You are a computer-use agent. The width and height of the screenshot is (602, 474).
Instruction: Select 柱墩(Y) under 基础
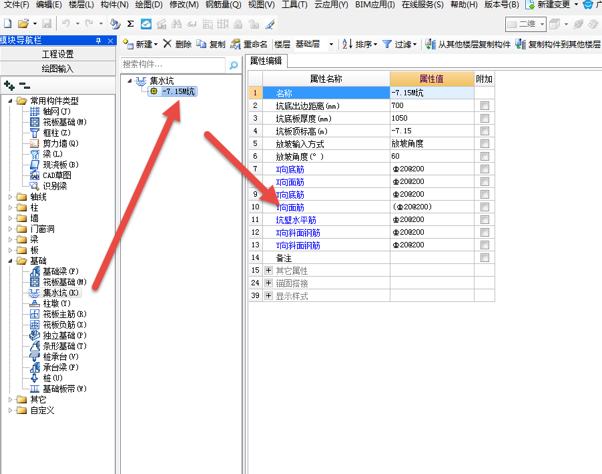57,303
